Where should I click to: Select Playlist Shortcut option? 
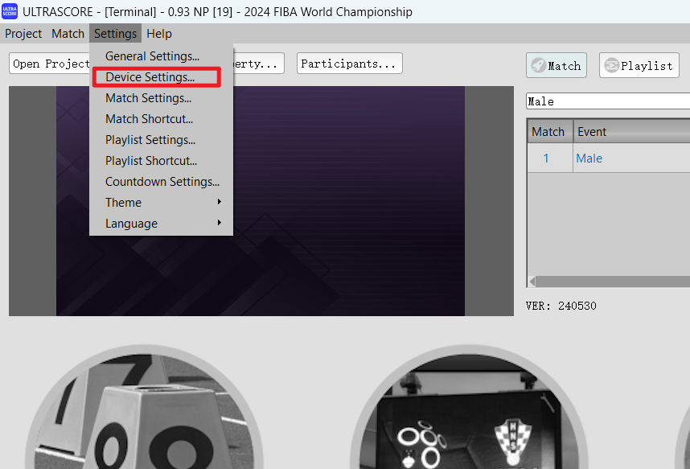point(151,161)
